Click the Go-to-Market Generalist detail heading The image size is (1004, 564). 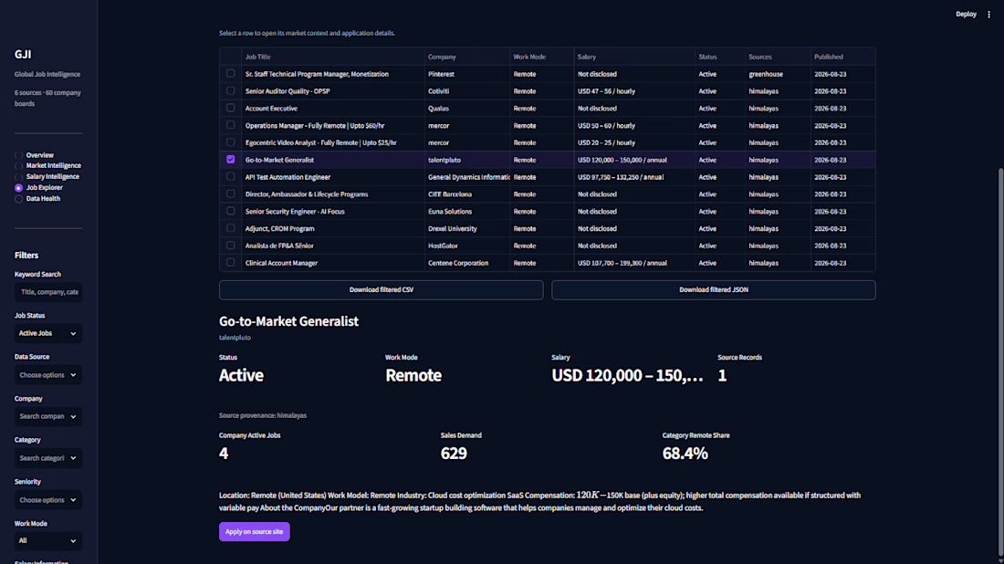click(288, 321)
